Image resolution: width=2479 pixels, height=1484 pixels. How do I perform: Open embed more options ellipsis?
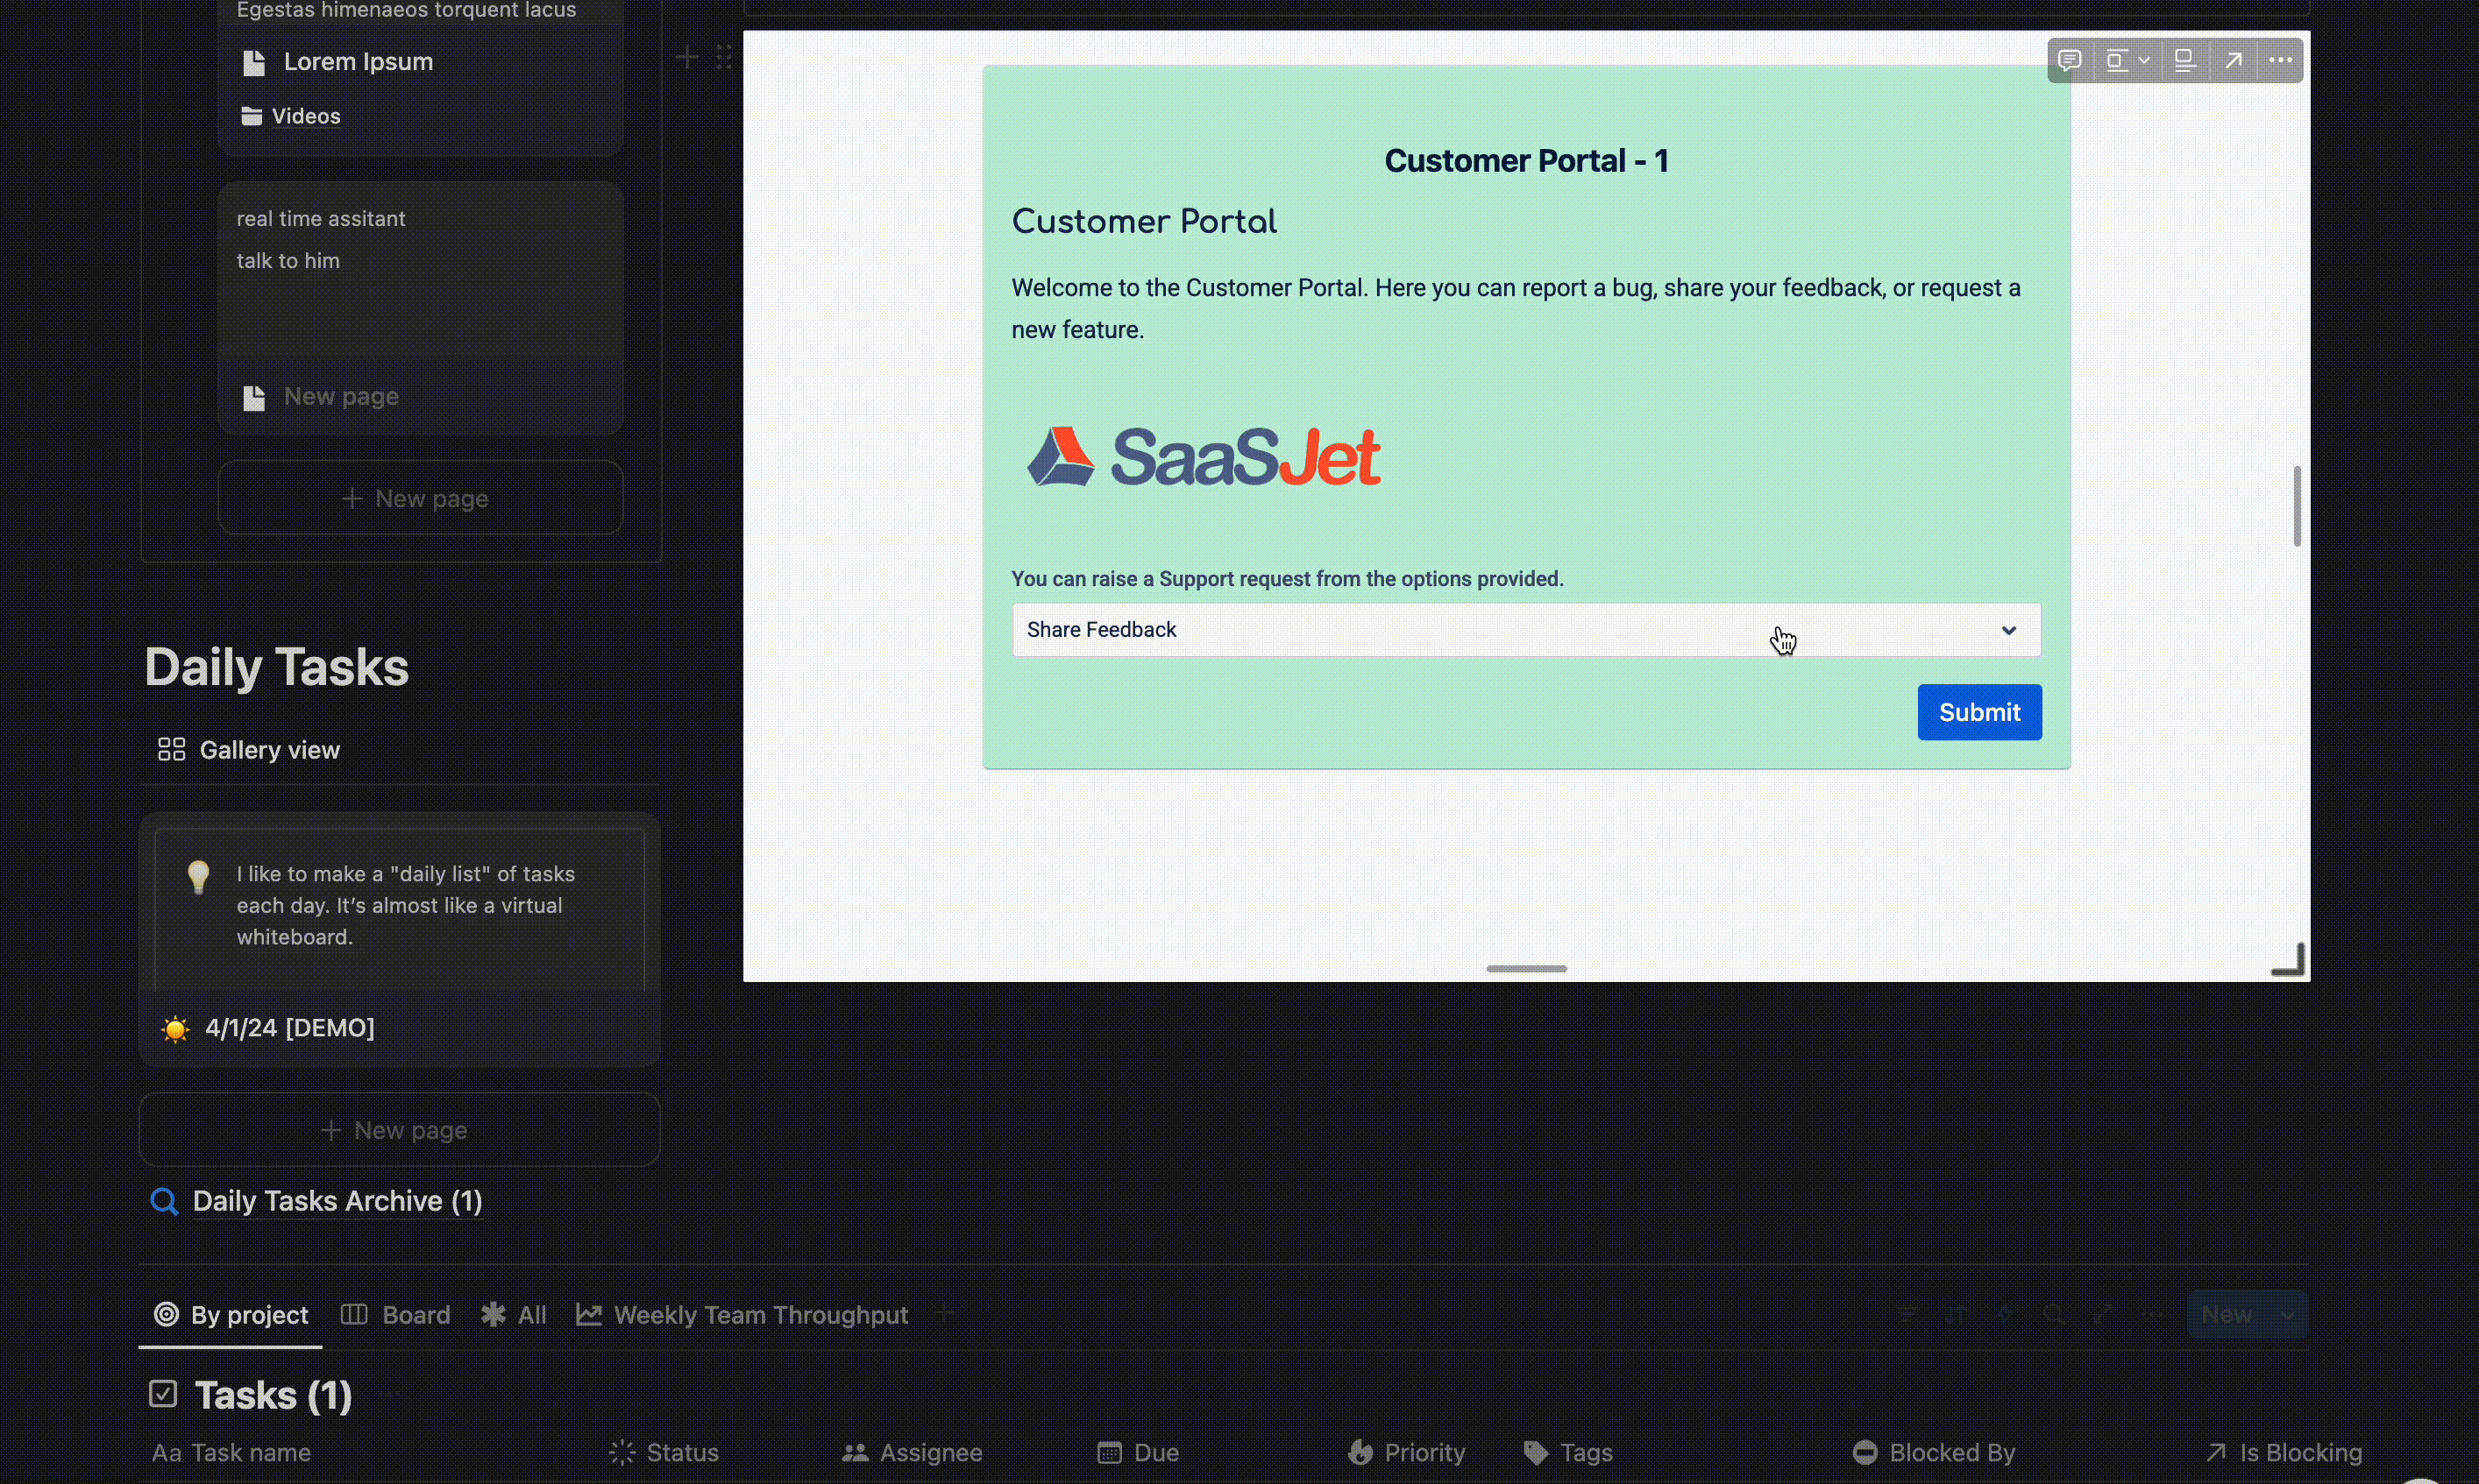tap(2280, 60)
